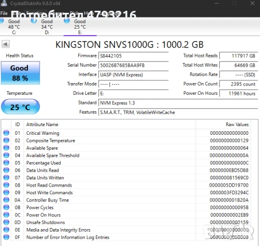Click the status circle of Error Information Log Entries row
This screenshot has height=246, width=260.
(6, 237)
